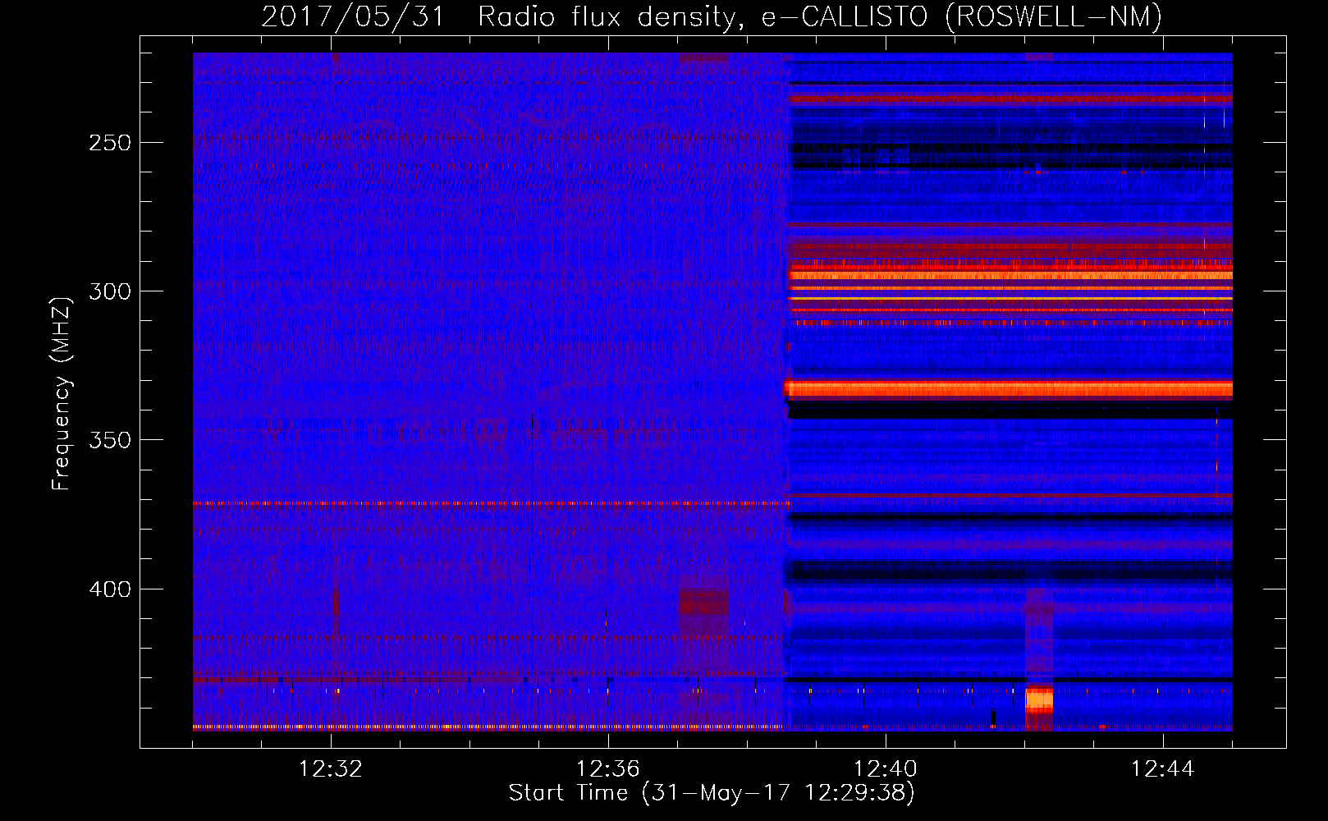Viewport: 1328px width, 821px height.
Task: Click the "Frequency (MHZ)" axis label
Action: 62,393
